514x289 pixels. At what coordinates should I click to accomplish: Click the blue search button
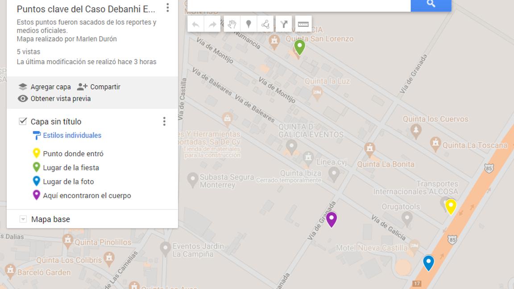pyautogui.click(x=431, y=4)
